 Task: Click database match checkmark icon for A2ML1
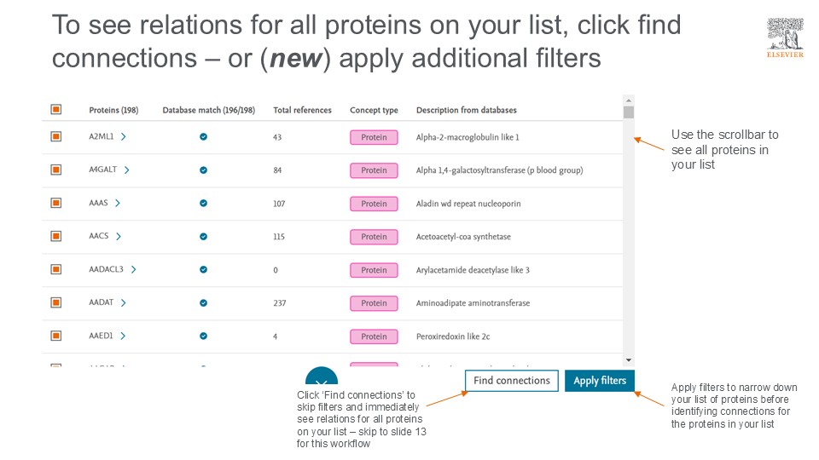203,137
